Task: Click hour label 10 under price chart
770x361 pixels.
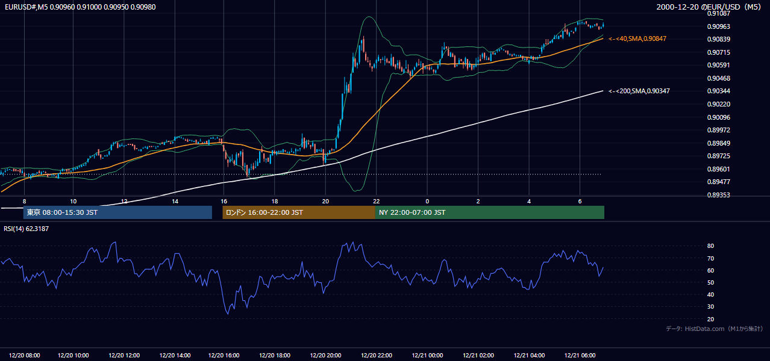Action: 73,201
